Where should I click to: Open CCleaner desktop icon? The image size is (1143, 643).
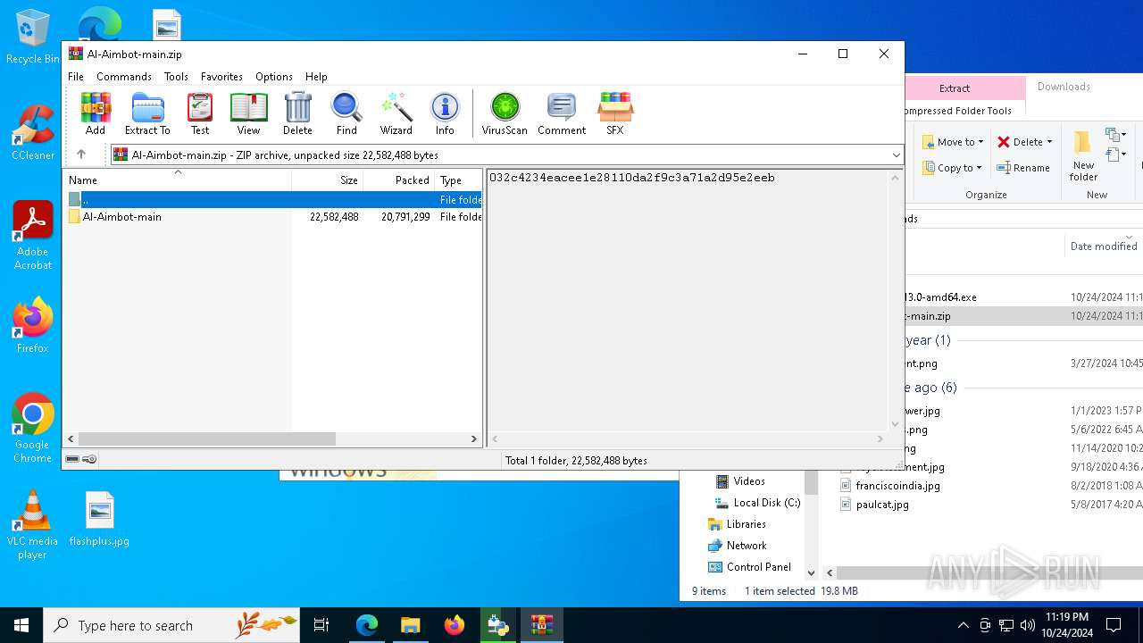[x=33, y=133]
